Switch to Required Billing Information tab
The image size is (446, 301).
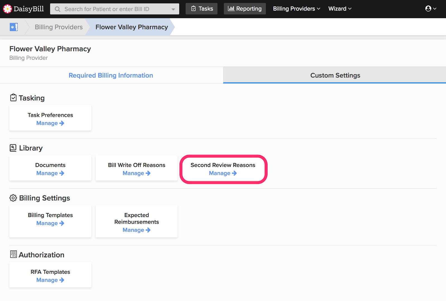pyautogui.click(x=111, y=75)
